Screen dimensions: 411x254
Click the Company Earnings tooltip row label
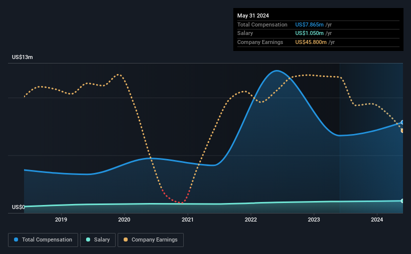(260, 42)
